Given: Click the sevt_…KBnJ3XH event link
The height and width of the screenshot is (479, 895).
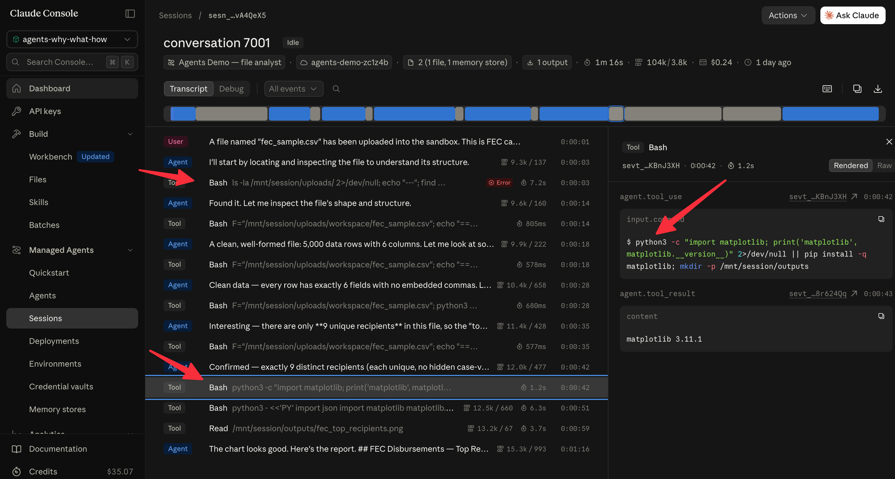Looking at the screenshot, I should [818, 196].
